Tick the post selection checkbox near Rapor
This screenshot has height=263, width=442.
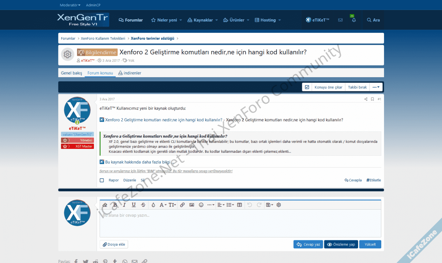pos(102,180)
